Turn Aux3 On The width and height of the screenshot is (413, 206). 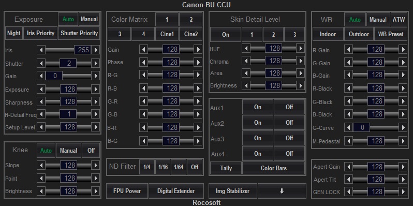coord(258,138)
